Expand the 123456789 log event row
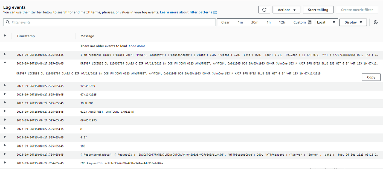This screenshot has height=169, width=383. pos(5,86)
